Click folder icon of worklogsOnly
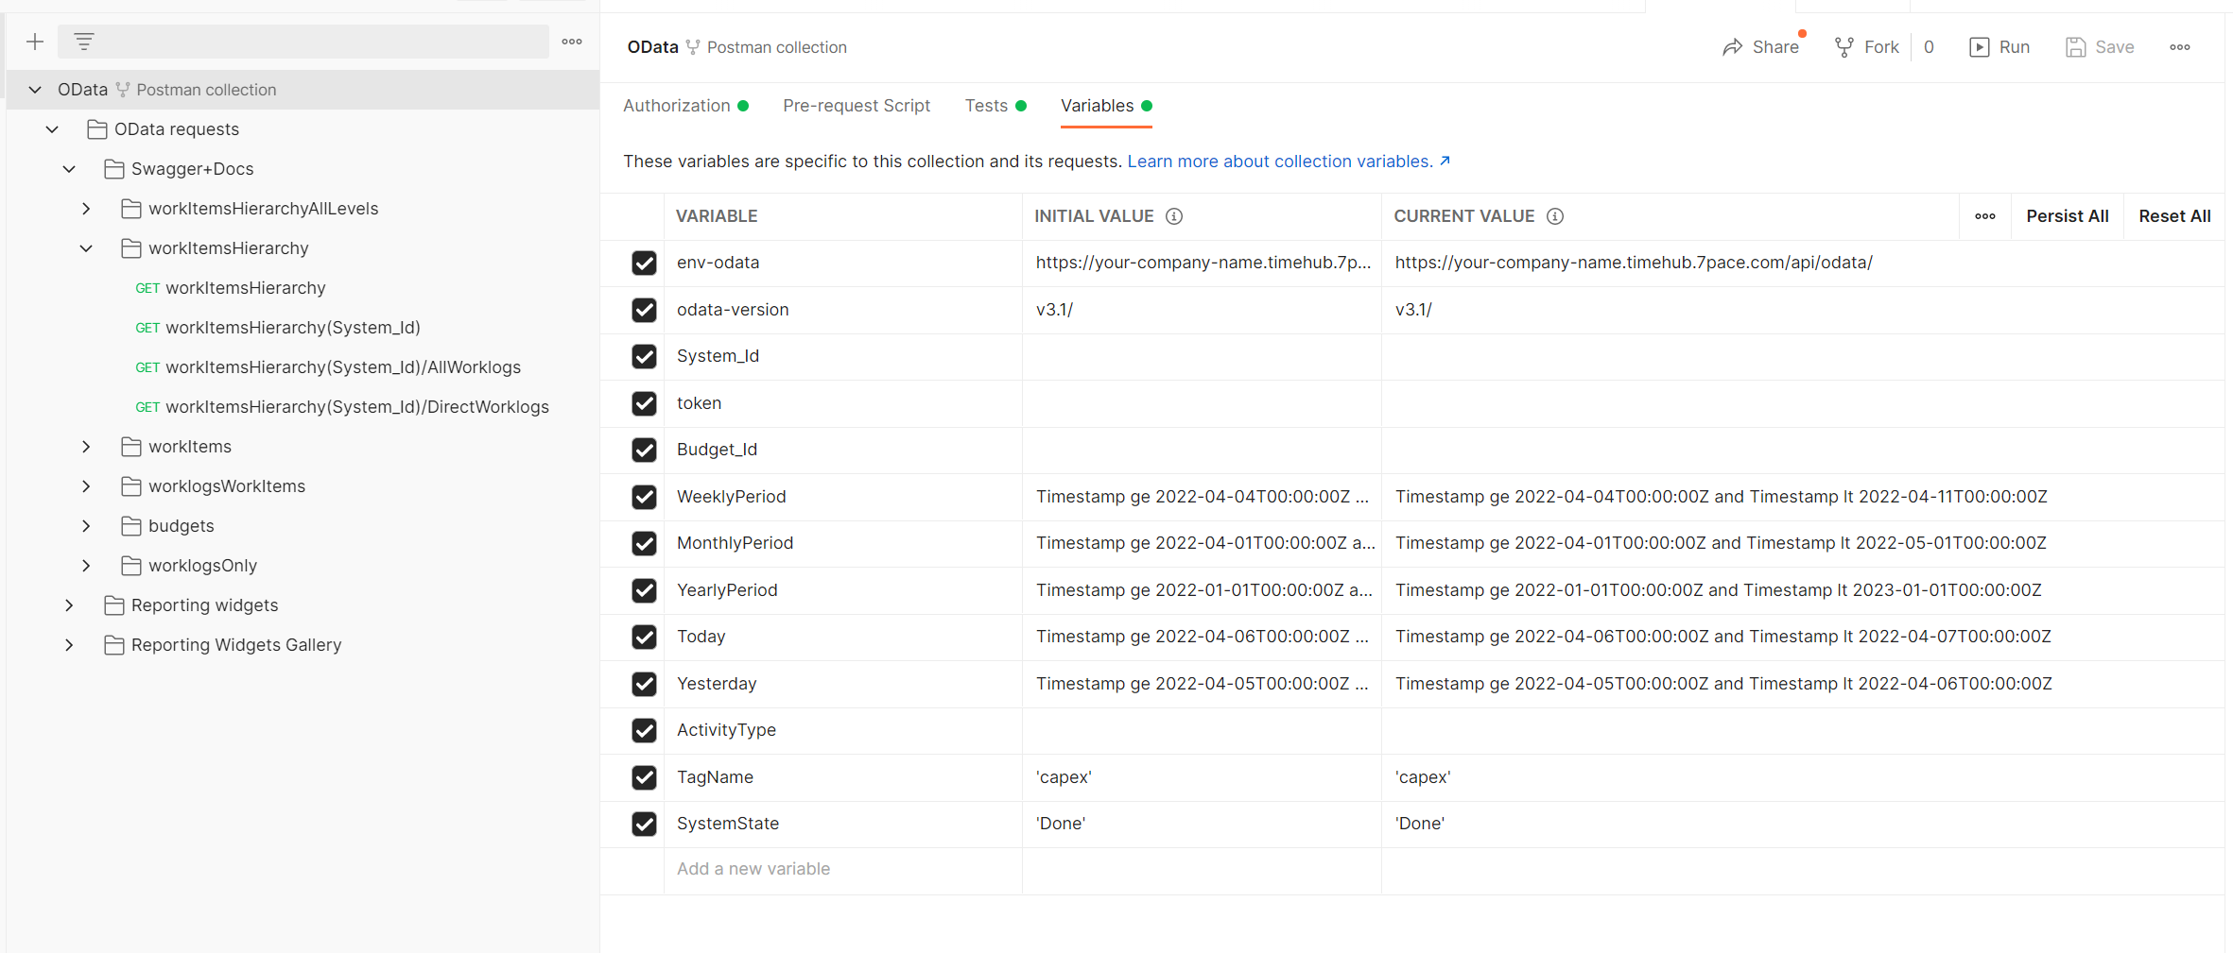The height and width of the screenshot is (953, 2233). click(130, 566)
